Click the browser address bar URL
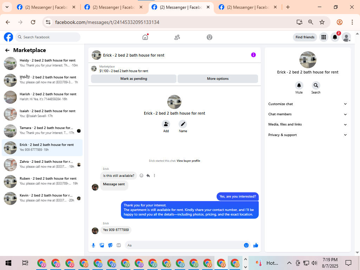This screenshot has width=360, height=270. coord(107,22)
